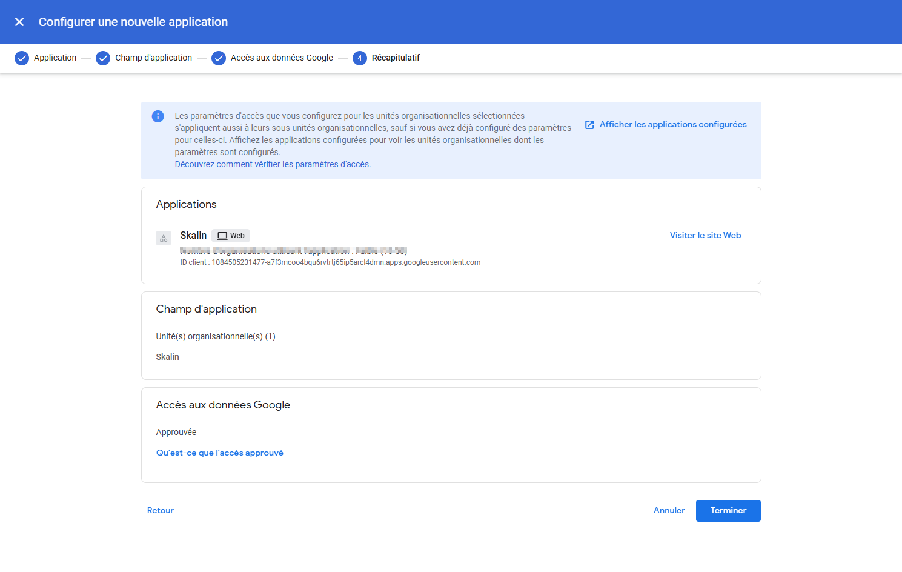
Task: Open Qu'est-ce que l'accès approuvé link
Action: 220,453
